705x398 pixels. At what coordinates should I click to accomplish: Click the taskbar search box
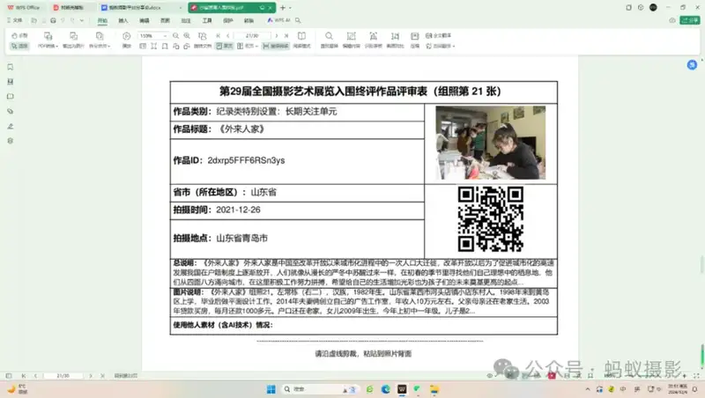pos(319,389)
